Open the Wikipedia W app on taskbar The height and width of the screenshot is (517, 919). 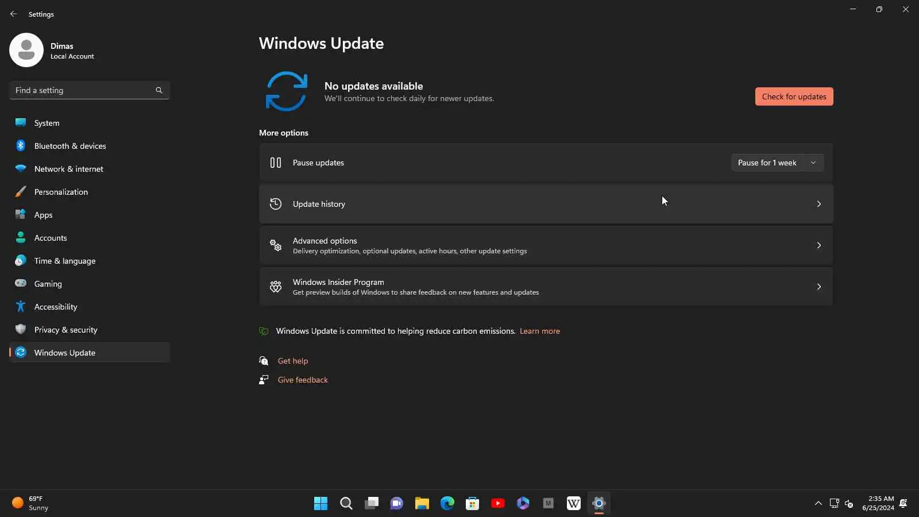tap(573, 503)
